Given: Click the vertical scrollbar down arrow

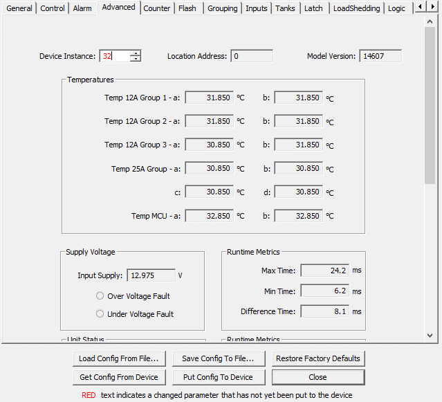Looking at the screenshot, I should [430, 336].
